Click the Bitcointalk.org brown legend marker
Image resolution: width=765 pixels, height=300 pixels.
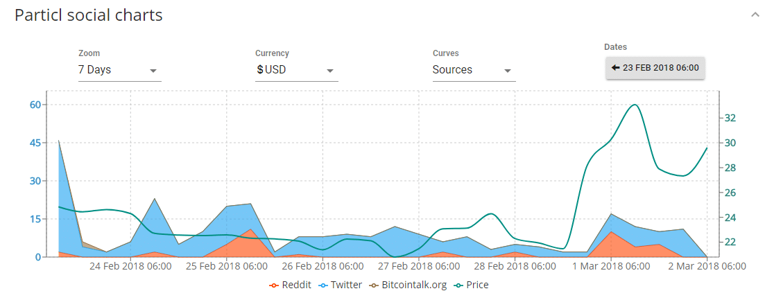coord(374,285)
